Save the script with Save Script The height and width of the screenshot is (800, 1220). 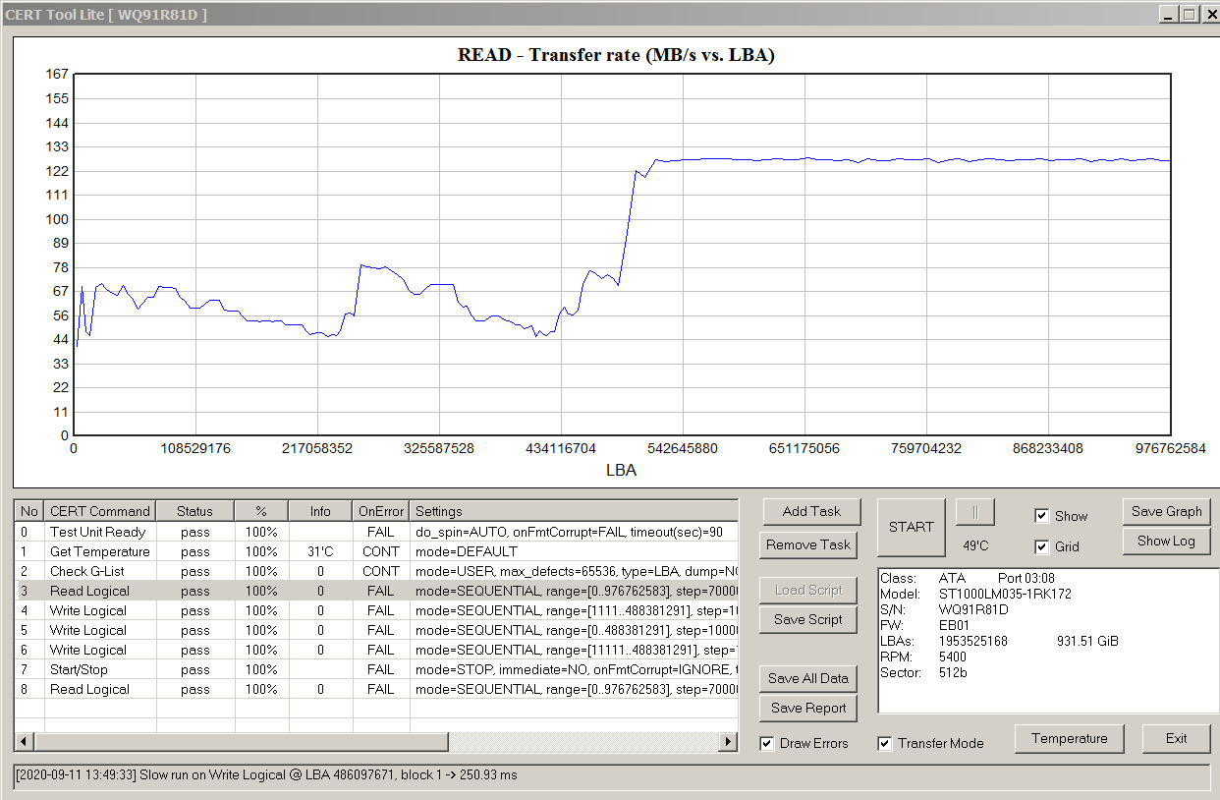pos(808,619)
